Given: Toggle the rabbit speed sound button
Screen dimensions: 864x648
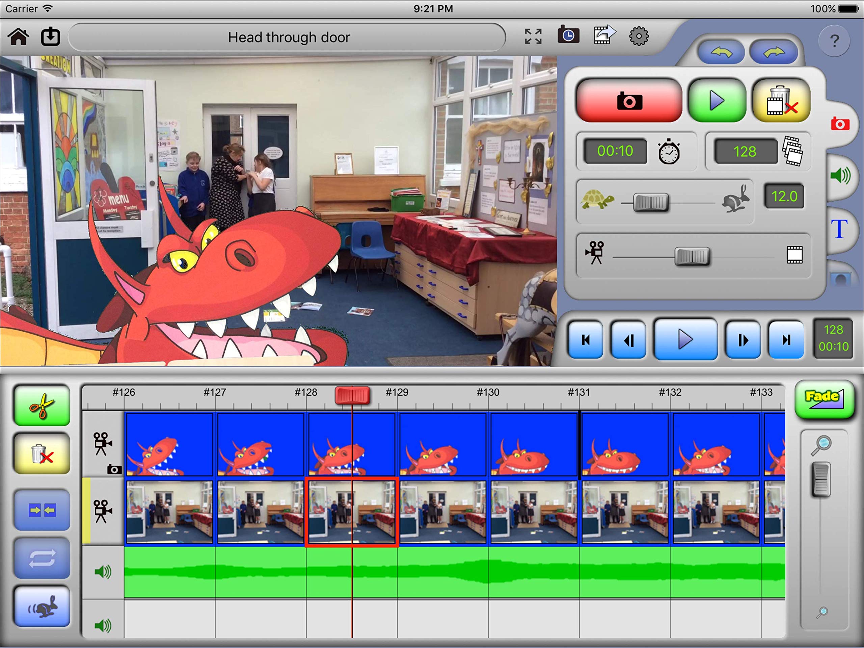Looking at the screenshot, I should point(42,606).
